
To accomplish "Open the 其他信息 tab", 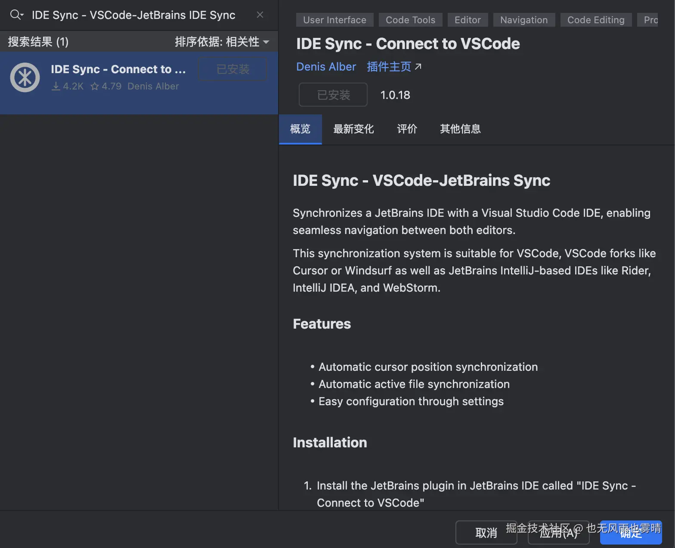I will tap(460, 129).
